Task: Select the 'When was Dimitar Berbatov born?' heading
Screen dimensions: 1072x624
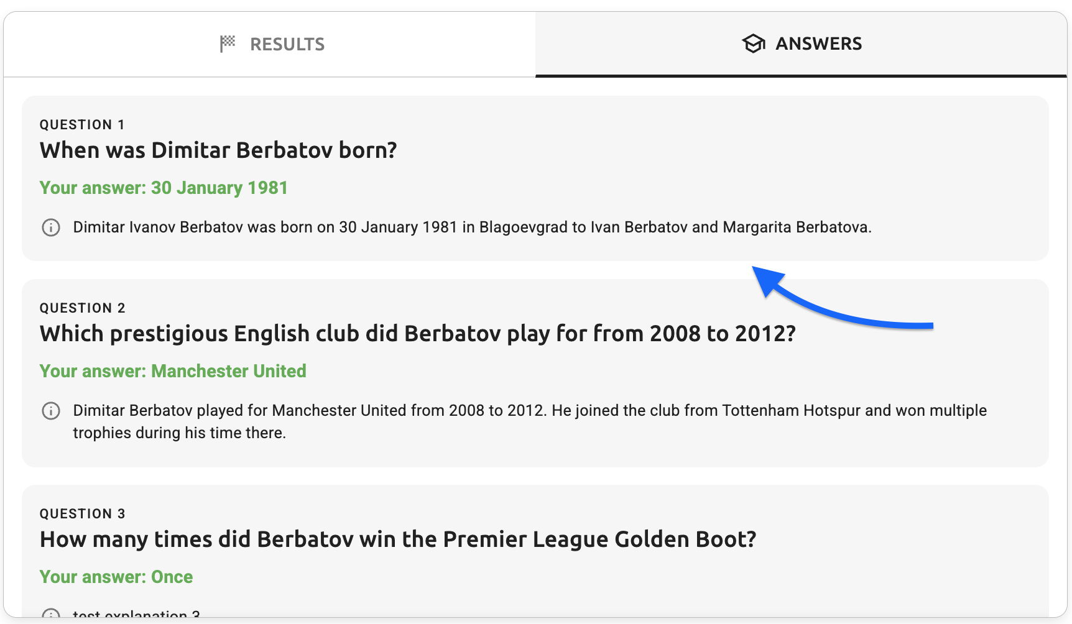Action: [218, 150]
